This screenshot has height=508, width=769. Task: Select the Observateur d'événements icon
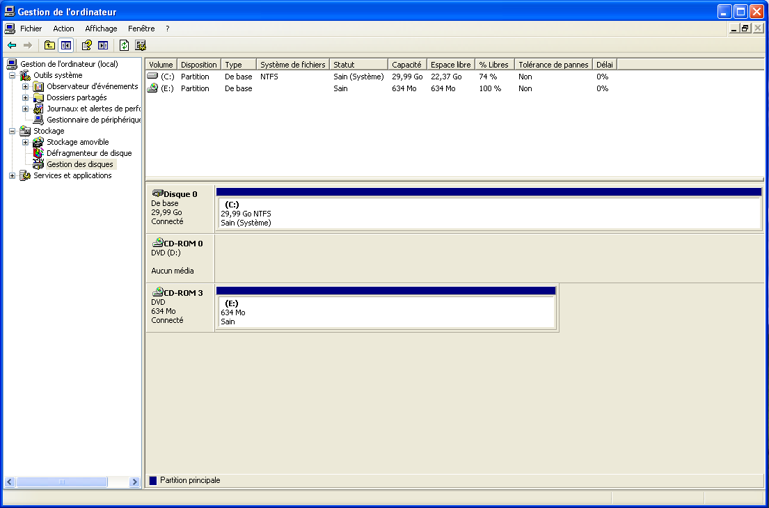[x=38, y=86]
